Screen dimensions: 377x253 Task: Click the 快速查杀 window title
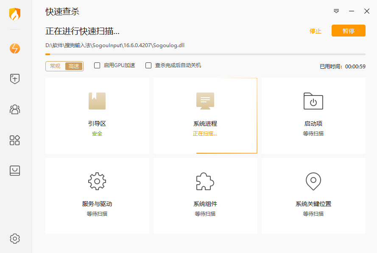[x=62, y=11]
